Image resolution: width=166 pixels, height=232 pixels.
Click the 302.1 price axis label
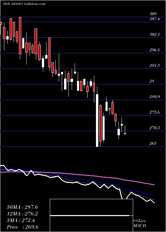pyautogui.click(x=155, y=34)
